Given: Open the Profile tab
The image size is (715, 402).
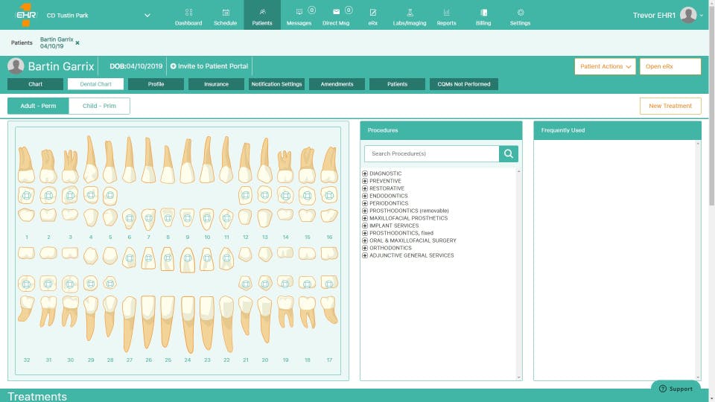Looking at the screenshot, I should coord(156,84).
